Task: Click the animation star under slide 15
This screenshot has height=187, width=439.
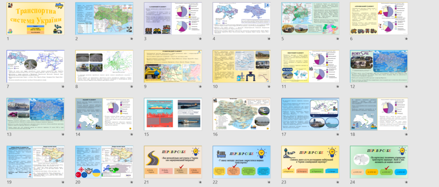Action: coord(200,134)
